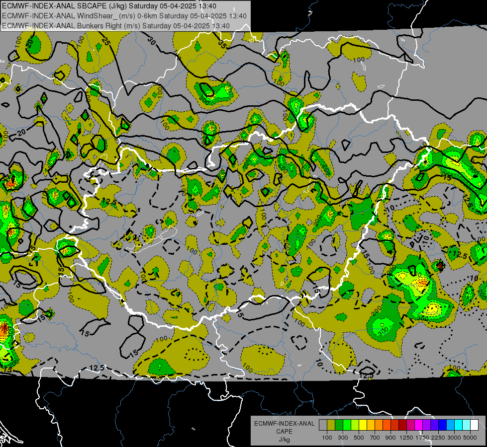Screen dimensions: 487x447
Task: Click the purple legend swatch
Action: click(427, 425)
